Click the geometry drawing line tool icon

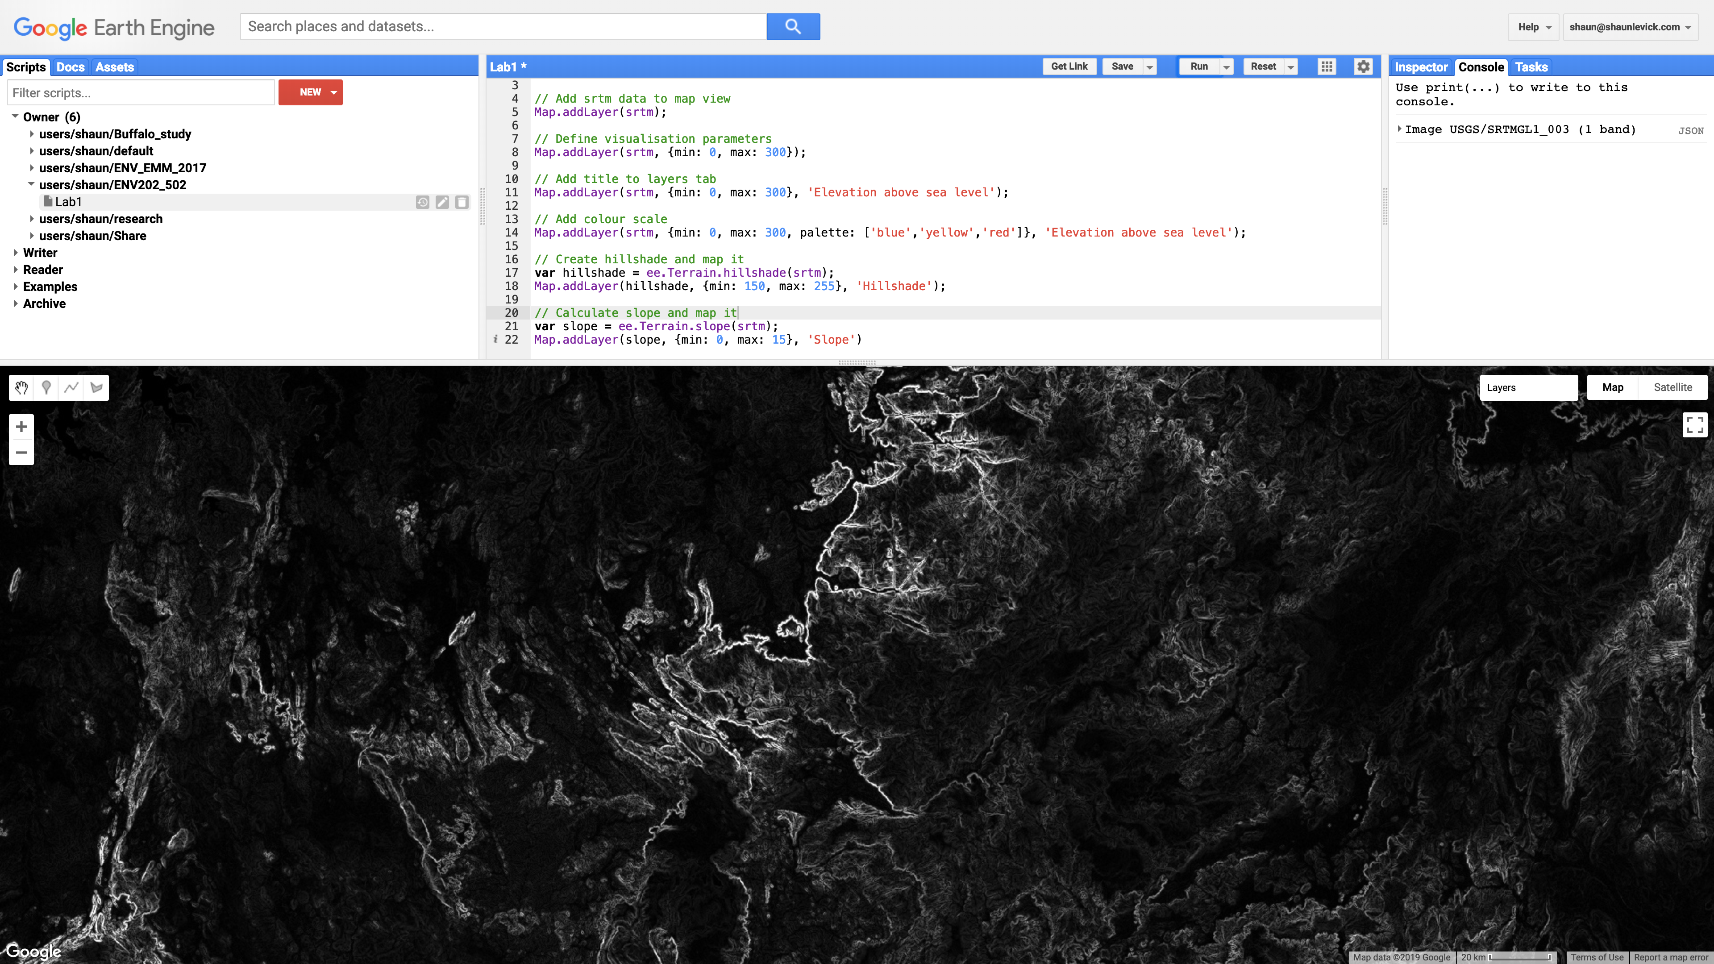coord(71,387)
